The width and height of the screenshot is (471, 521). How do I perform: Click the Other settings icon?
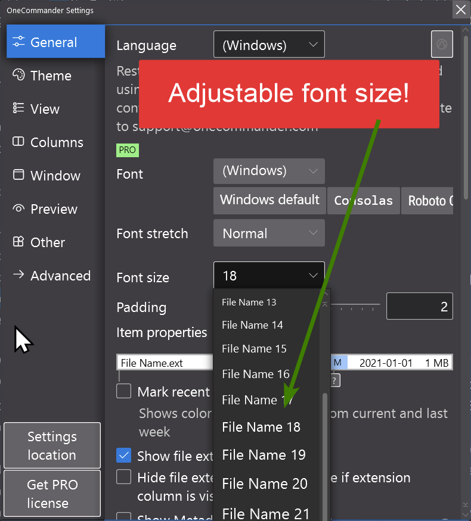(x=19, y=242)
